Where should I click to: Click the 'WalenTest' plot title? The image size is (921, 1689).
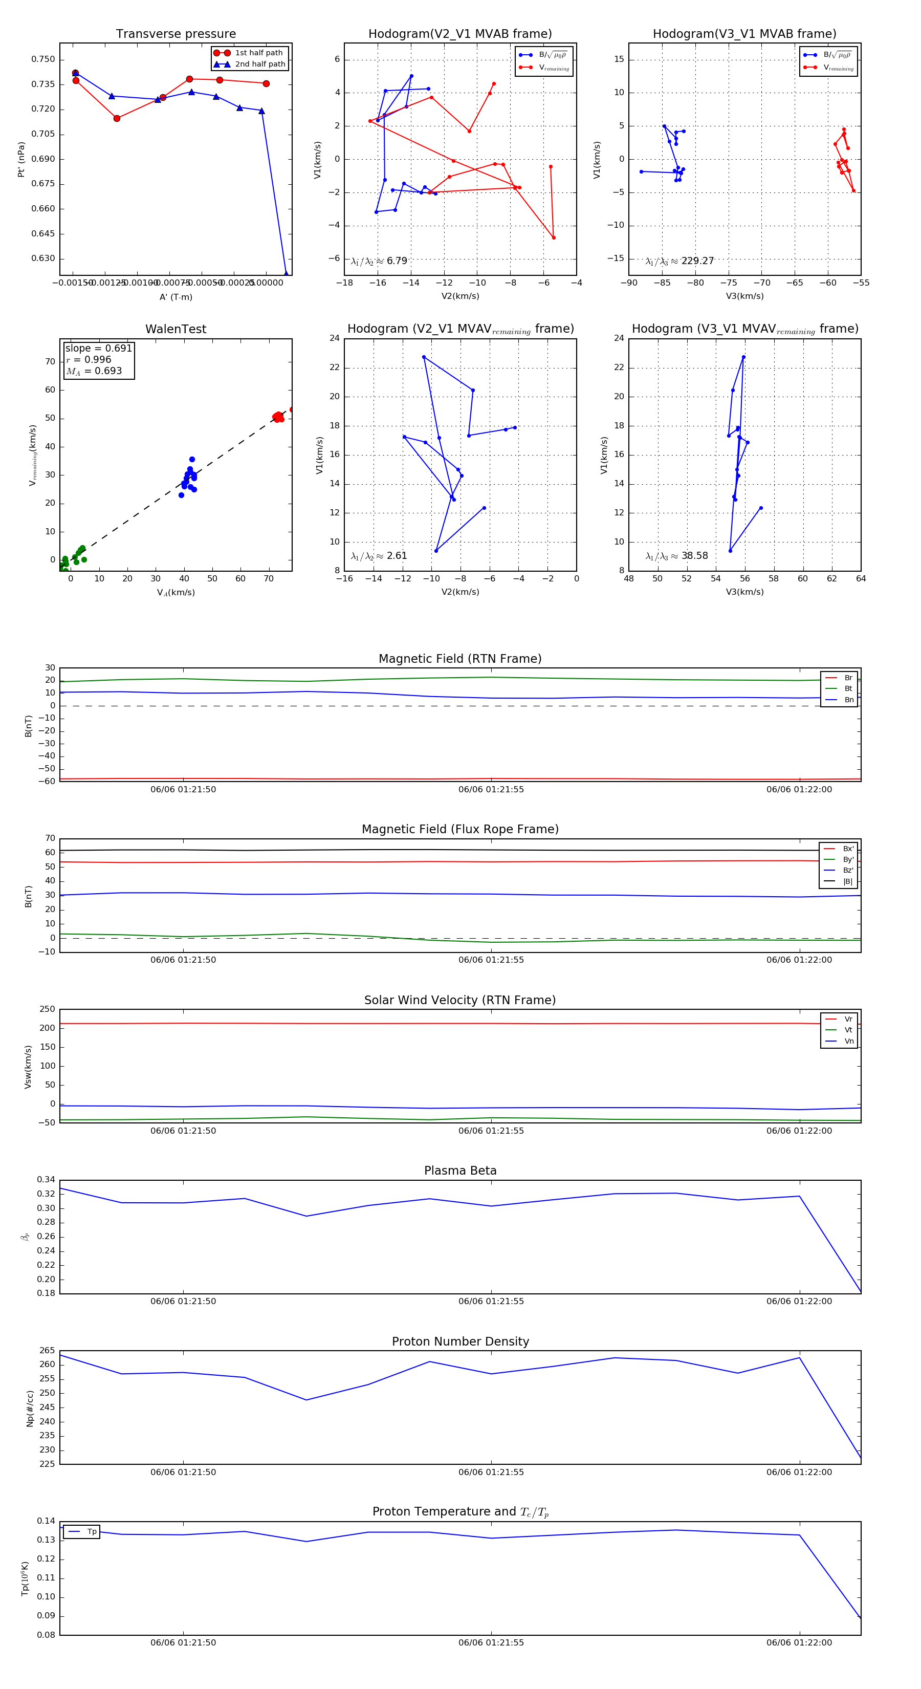coord(176,329)
